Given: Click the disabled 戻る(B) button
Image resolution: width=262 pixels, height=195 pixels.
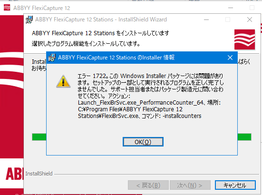Looking at the screenshot, I should (x=148, y=185).
